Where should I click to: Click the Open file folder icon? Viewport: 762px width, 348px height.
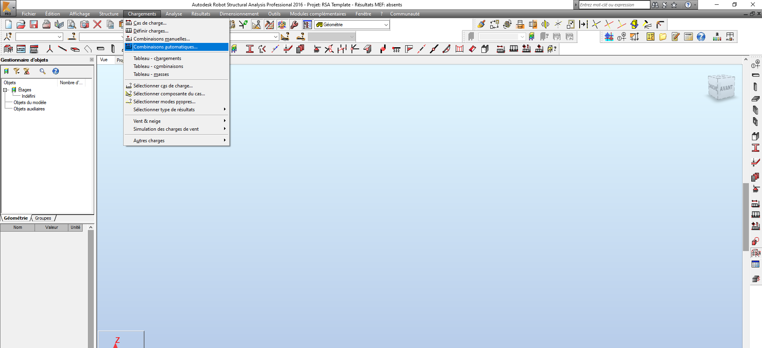(21, 25)
